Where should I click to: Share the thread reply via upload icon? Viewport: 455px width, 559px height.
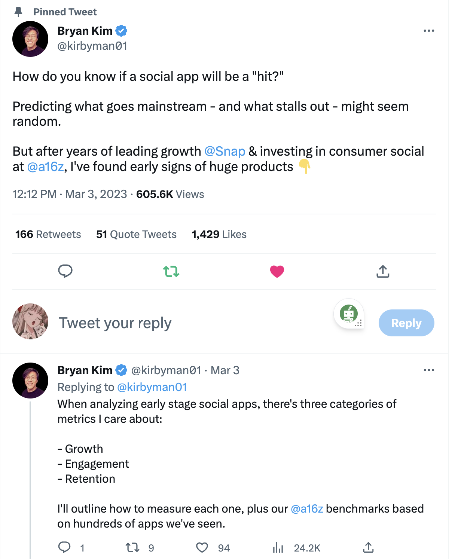click(368, 547)
